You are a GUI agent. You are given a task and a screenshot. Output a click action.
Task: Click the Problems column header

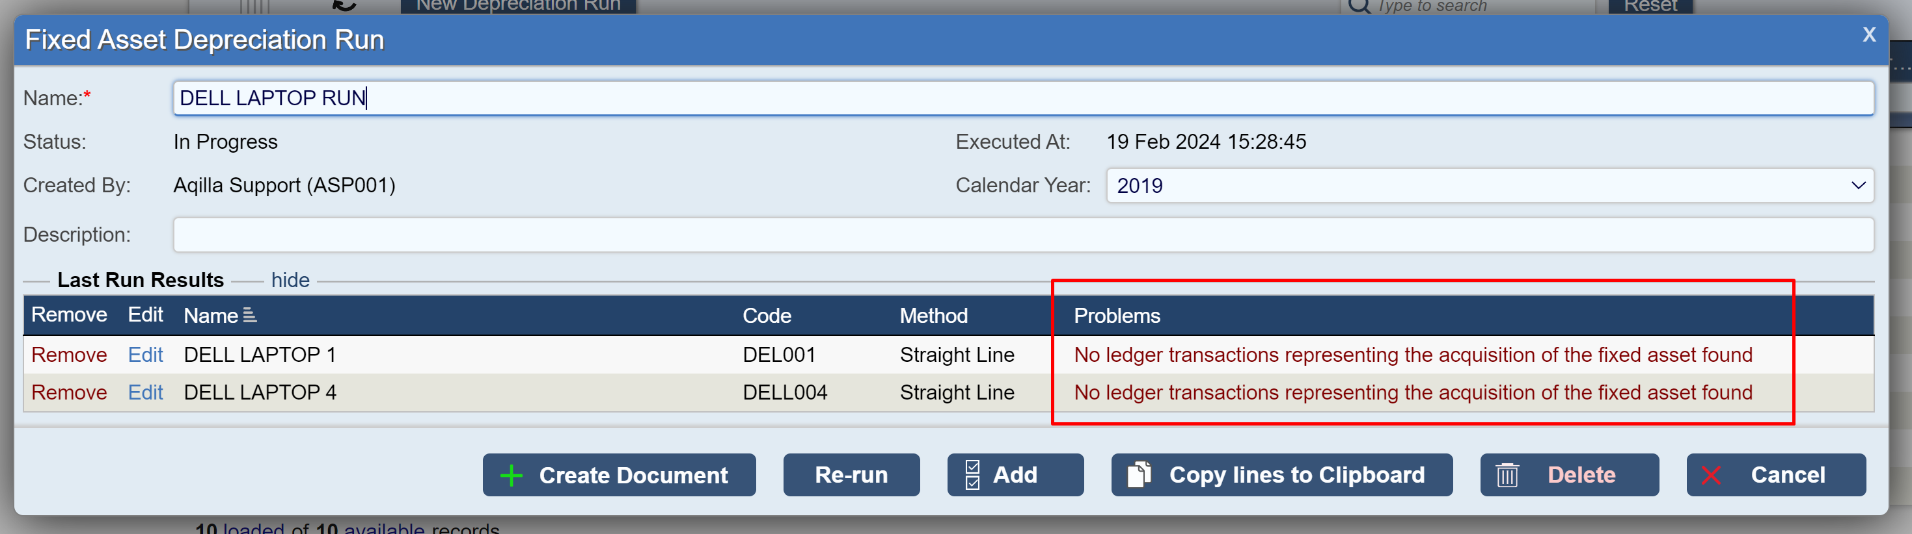tap(1116, 316)
